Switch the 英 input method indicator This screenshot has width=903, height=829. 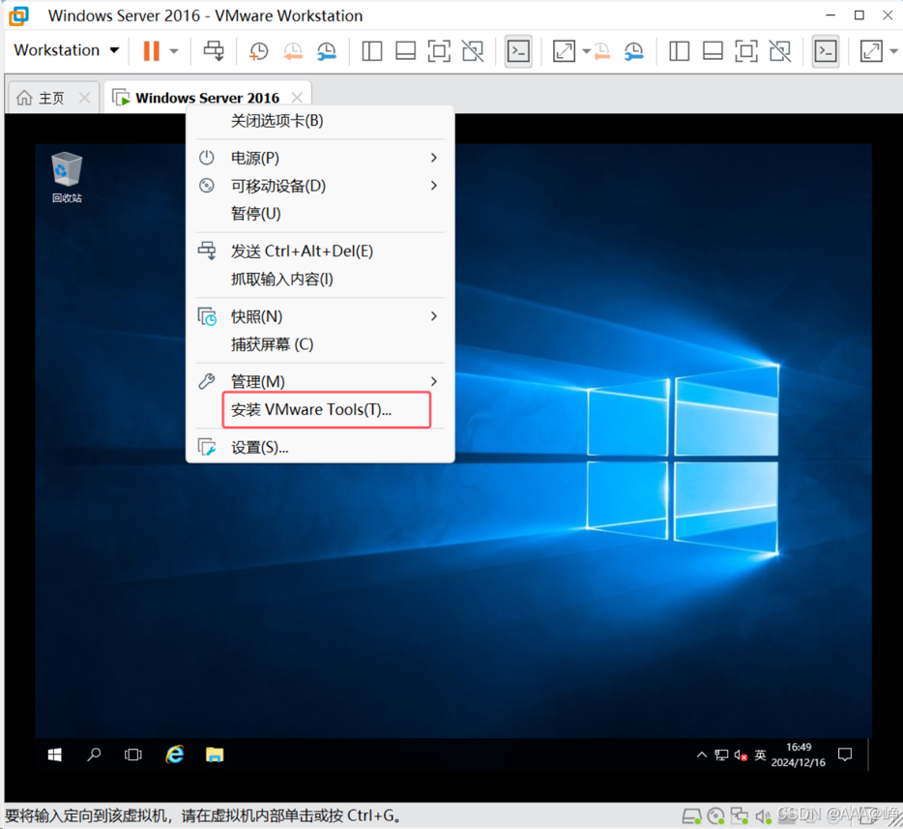click(x=760, y=755)
